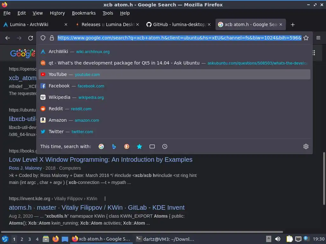The image size is (326, 244).
Task: Open atoms.h master KWin GitLab result
Action: coord(97,207)
